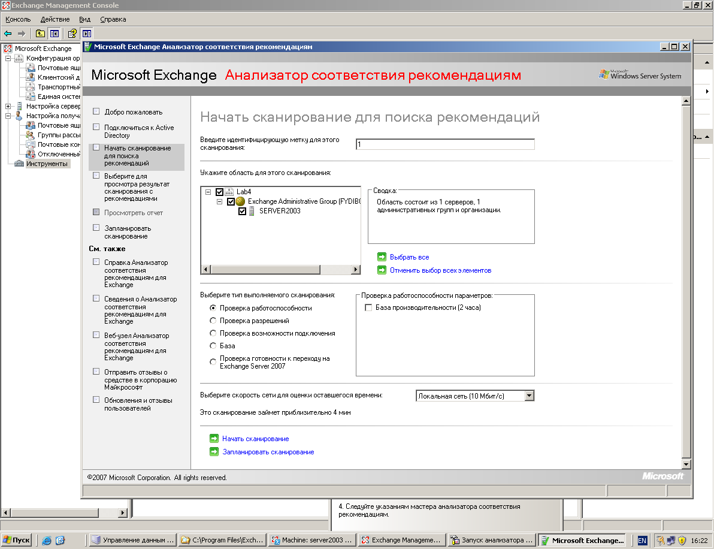The image size is (714, 549).
Task: Select Exchange Server 2007 readiness check radio
Action: [213, 362]
